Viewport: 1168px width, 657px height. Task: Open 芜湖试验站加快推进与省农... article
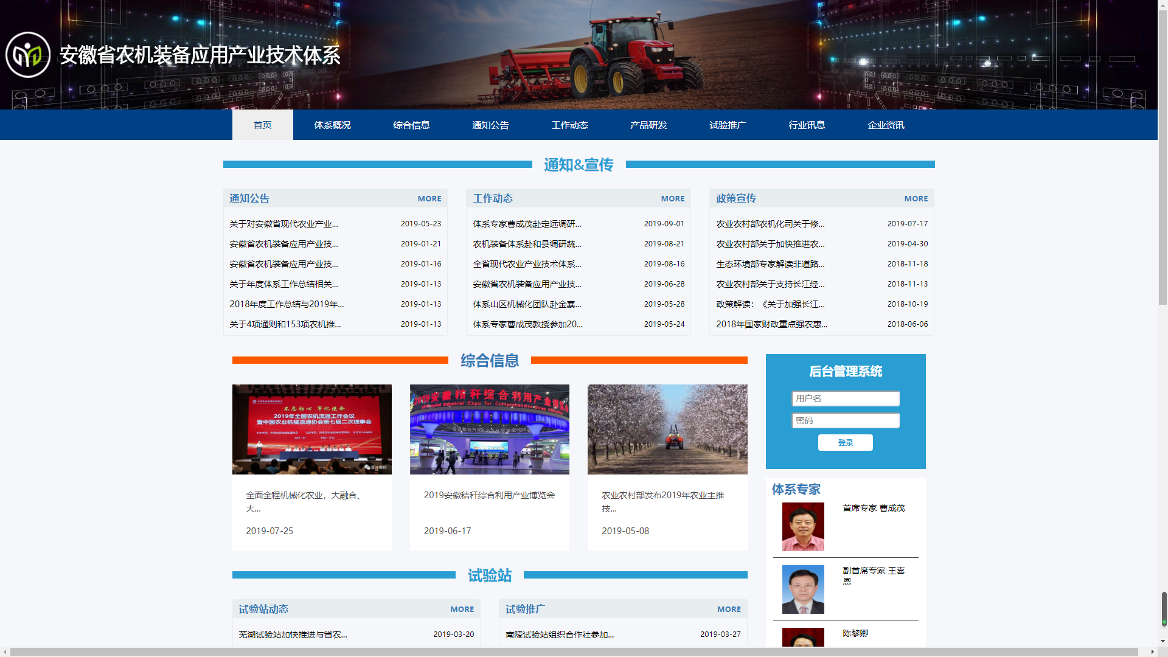(x=293, y=634)
